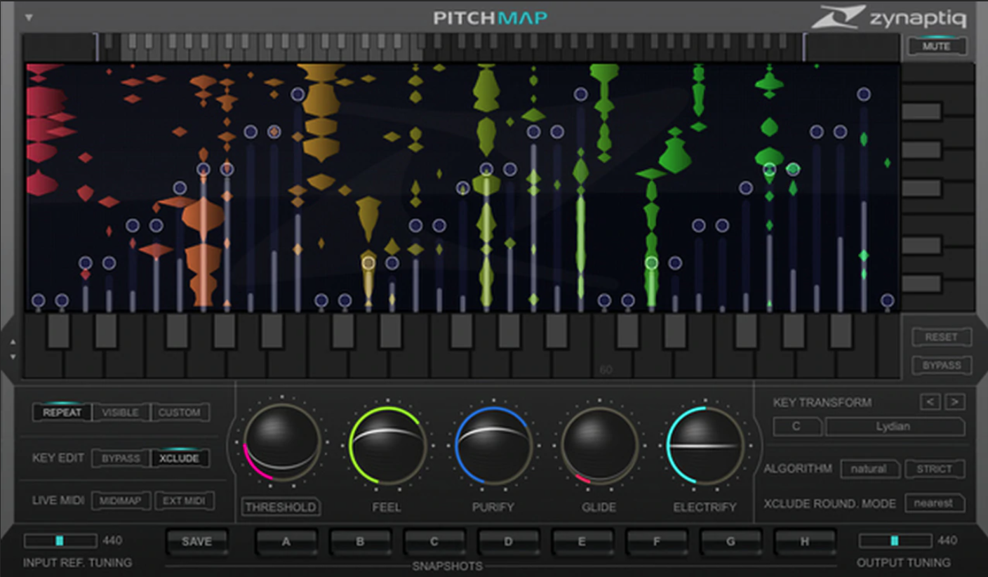Switch to CUSTOM key edit mode
This screenshot has width=988, height=577.
tap(180, 413)
